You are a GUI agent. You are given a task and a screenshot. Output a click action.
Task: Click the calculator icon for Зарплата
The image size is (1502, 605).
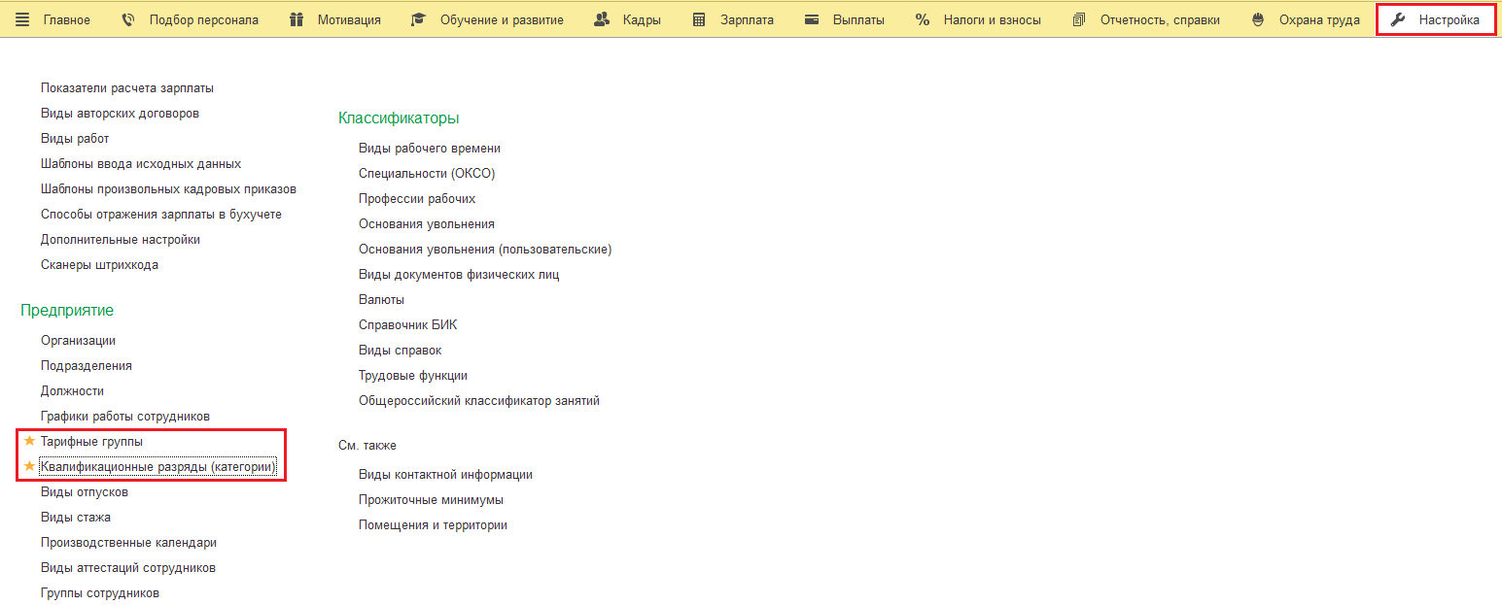tap(699, 19)
